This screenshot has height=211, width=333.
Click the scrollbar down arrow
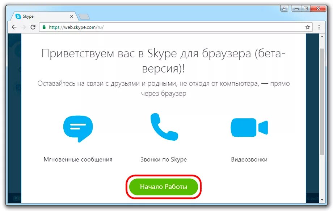pyautogui.click(x=322, y=200)
